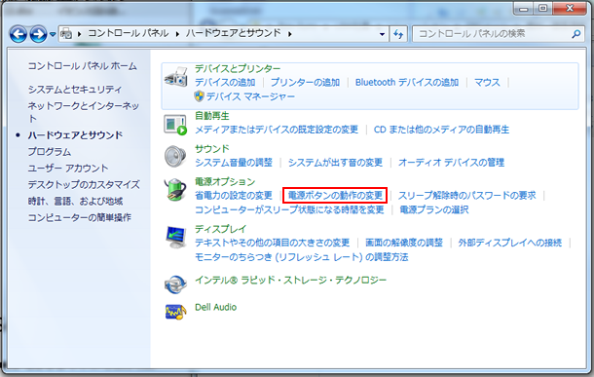Select ハードウェアとサウンド in sidebar
594x377 pixels.
(x=75, y=135)
